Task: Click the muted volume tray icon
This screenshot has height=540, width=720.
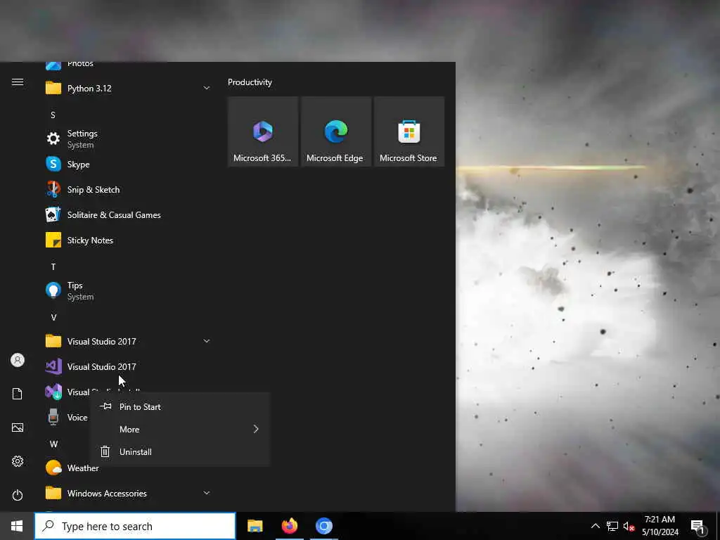Action: [629, 526]
